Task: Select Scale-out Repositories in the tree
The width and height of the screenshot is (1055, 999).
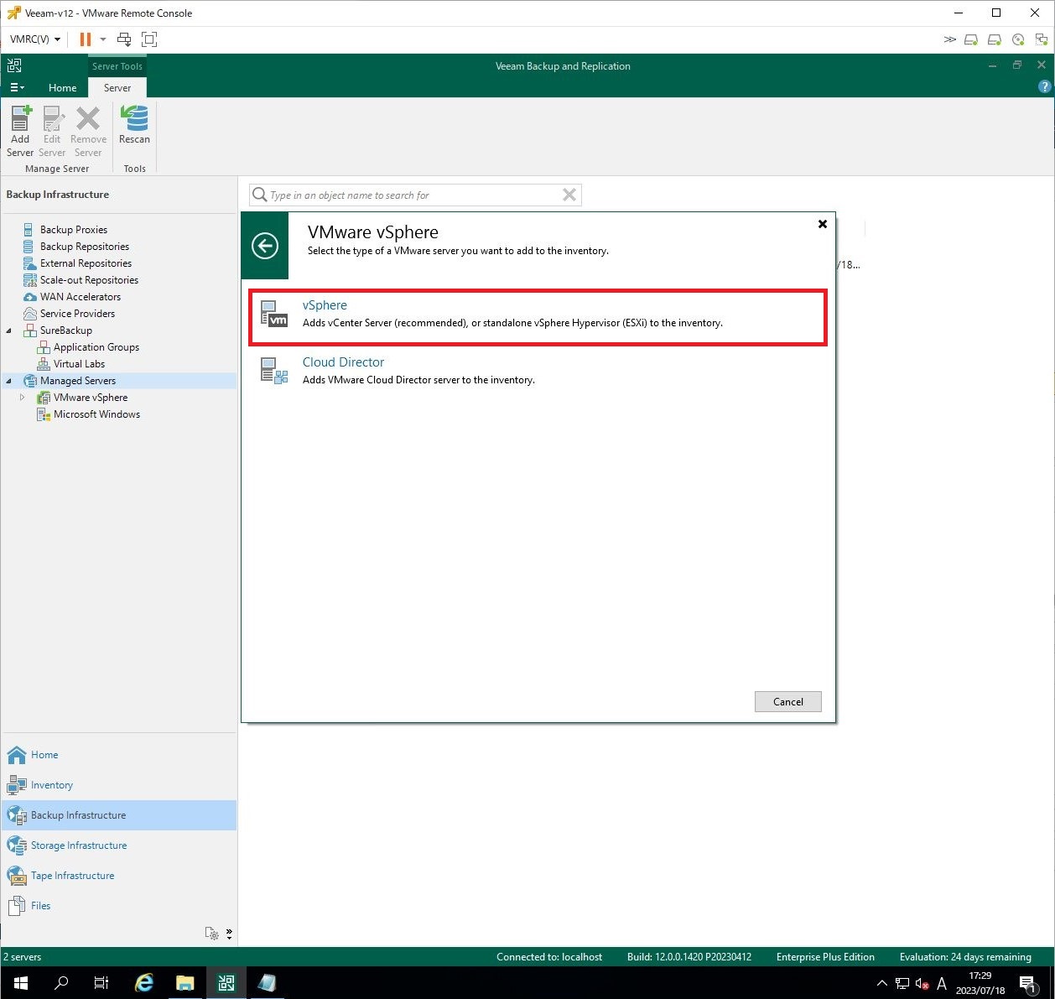Action: pyautogui.click(x=89, y=280)
